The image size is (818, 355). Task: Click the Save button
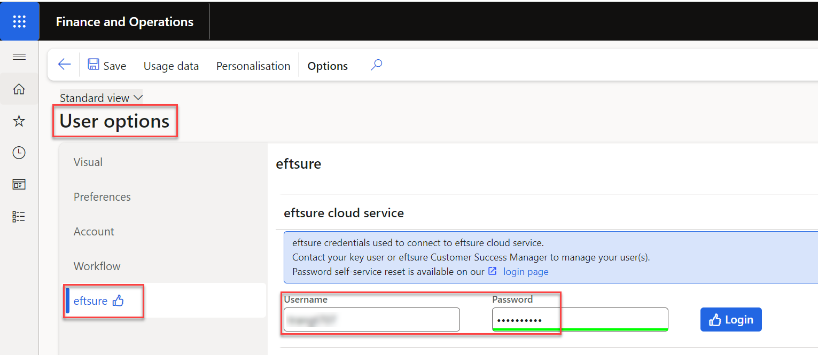pyautogui.click(x=107, y=66)
